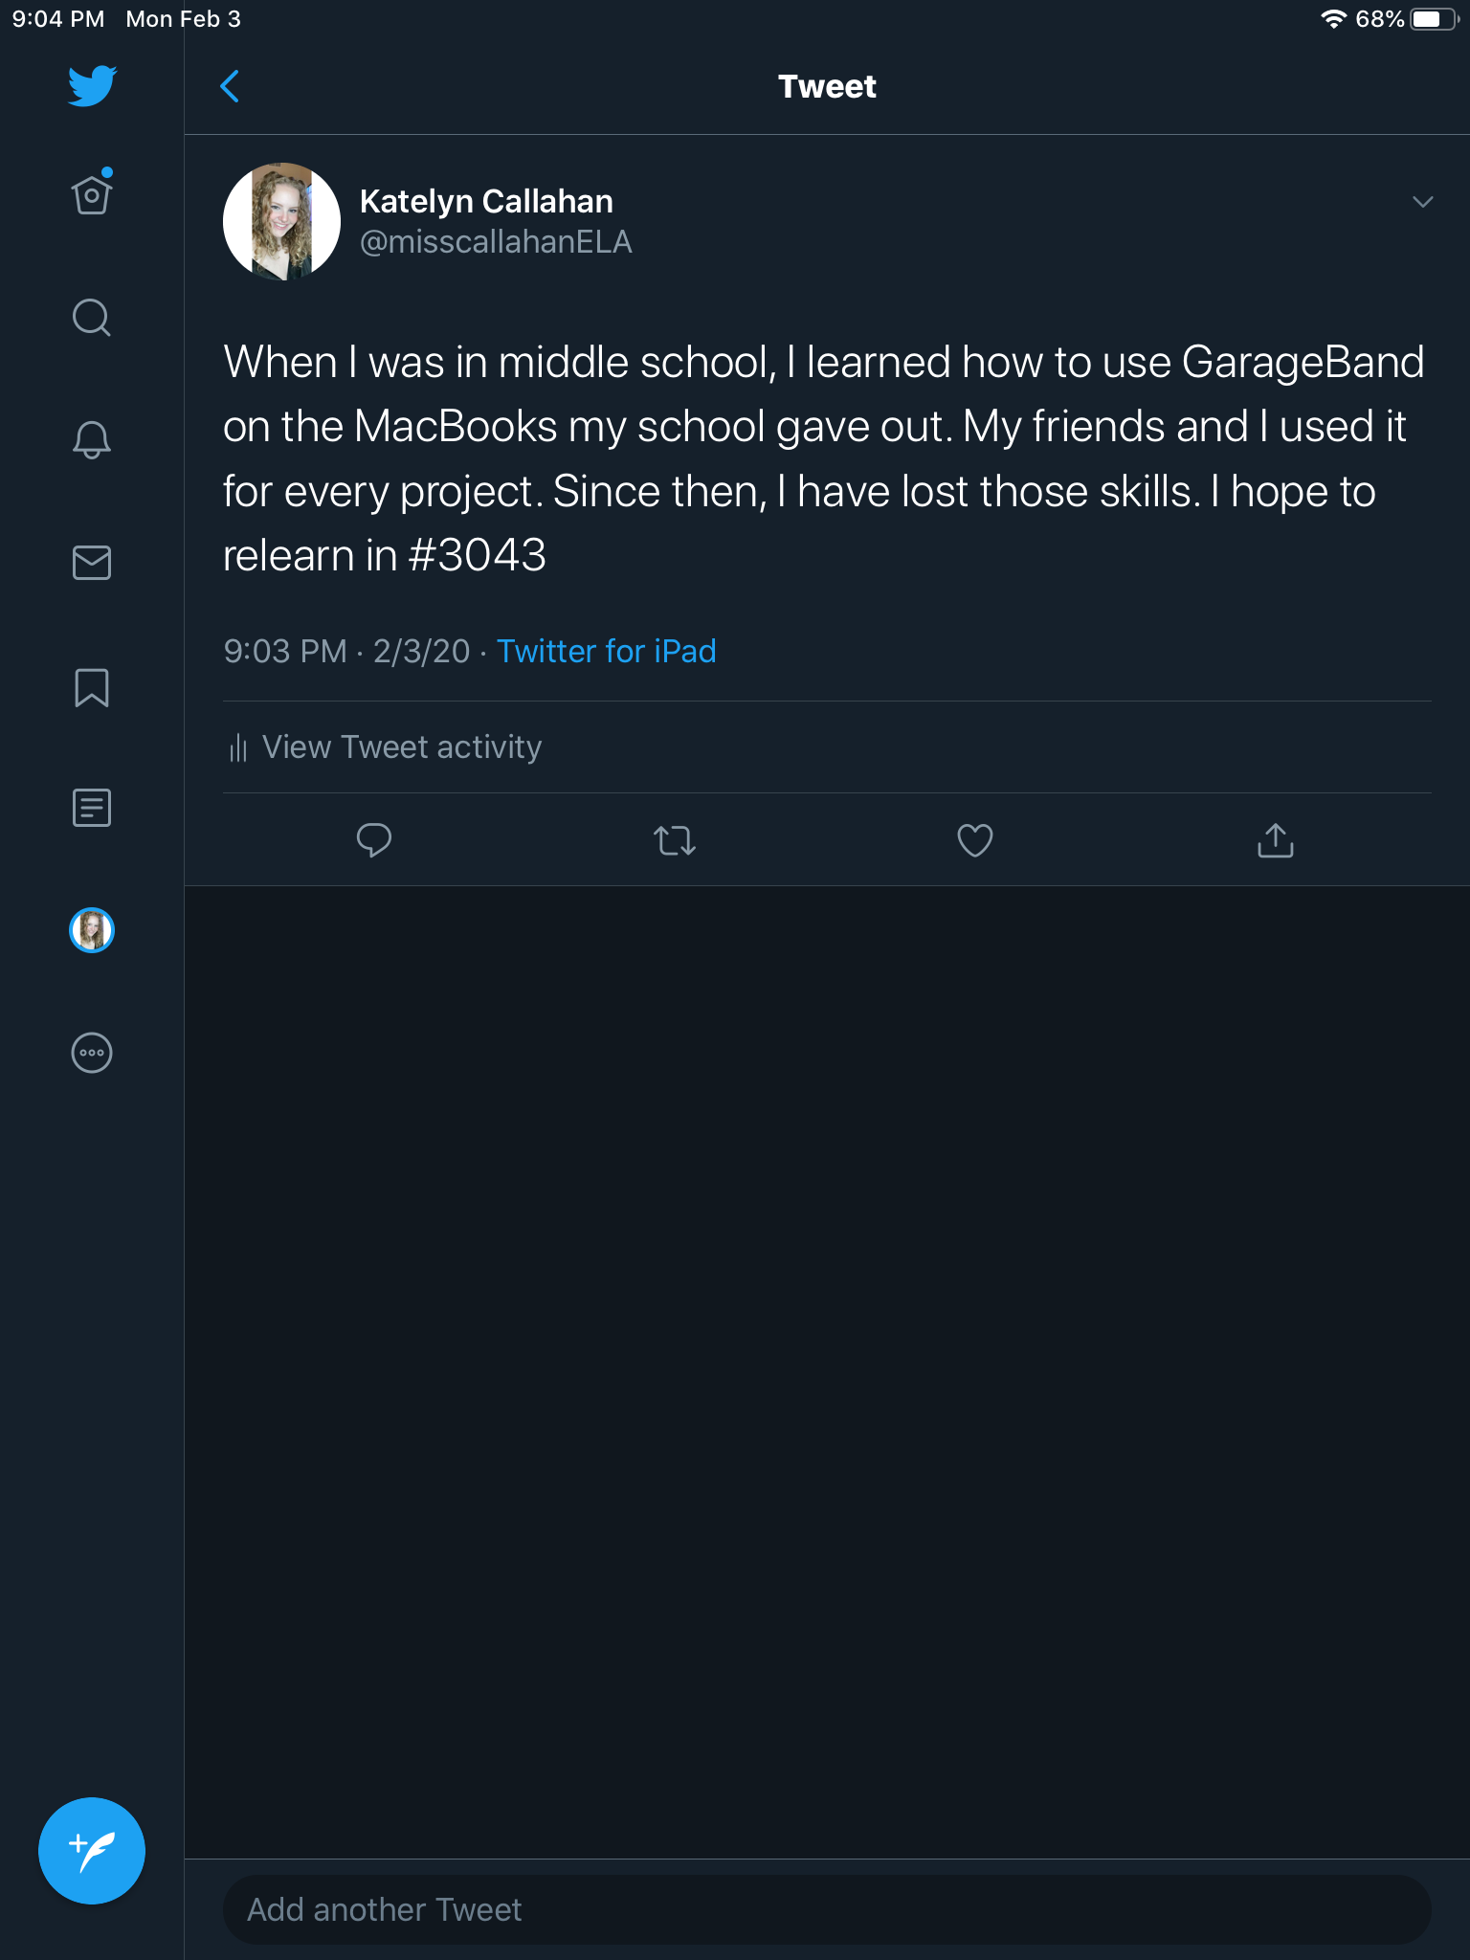Retweet the GarageBand tweet
The image size is (1470, 1960).
674,840
